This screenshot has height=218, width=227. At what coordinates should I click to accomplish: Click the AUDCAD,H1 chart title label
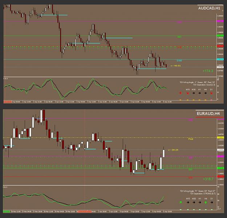tap(209, 8)
